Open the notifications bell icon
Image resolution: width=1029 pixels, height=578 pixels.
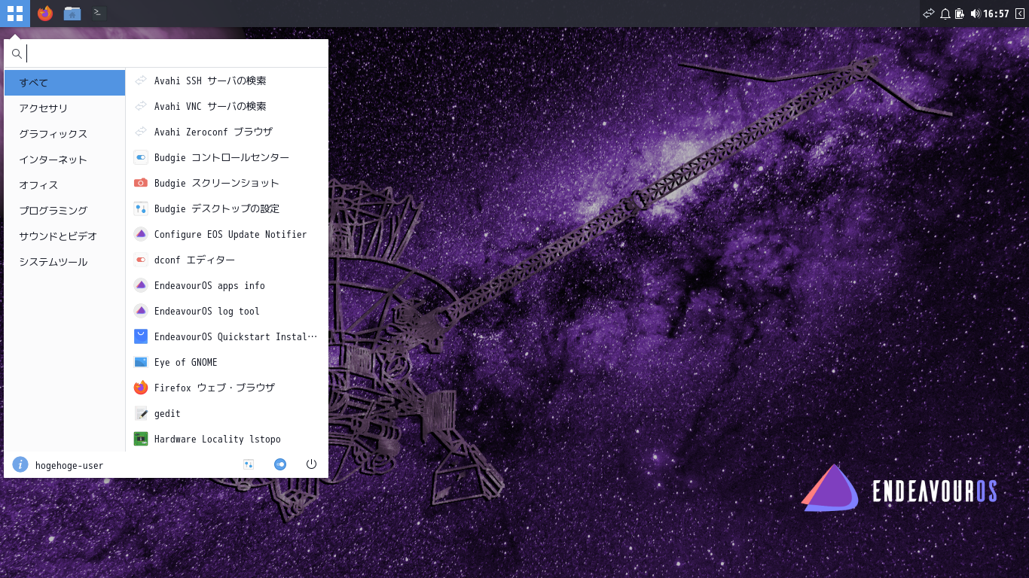point(945,14)
